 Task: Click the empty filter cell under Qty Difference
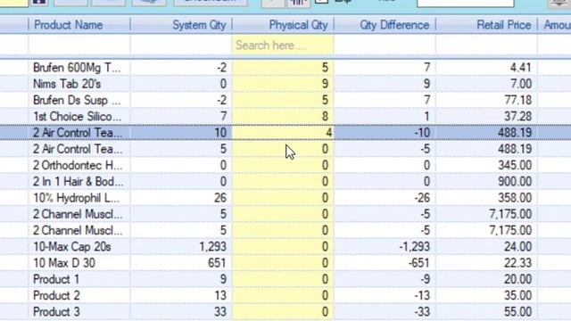[x=385, y=45]
